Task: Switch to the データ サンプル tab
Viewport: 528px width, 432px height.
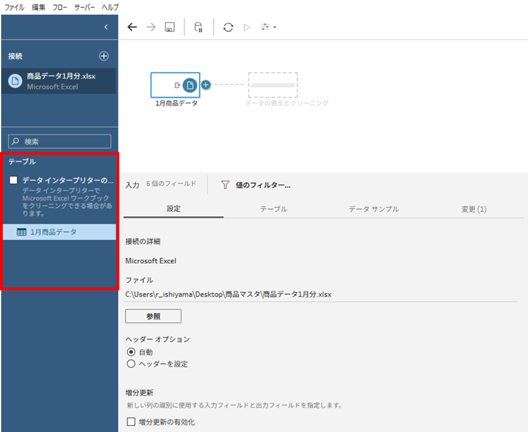Action: 373,209
